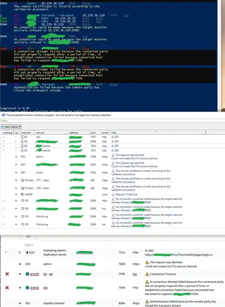Viewport: 225px width, 307px height.
Task: Click into the Filter field
Action: pos(112,121)
